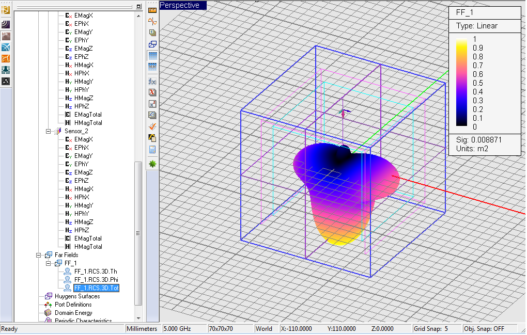The height and width of the screenshot is (335, 527).
Task: Open the ruler units tool
Action: point(152,10)
